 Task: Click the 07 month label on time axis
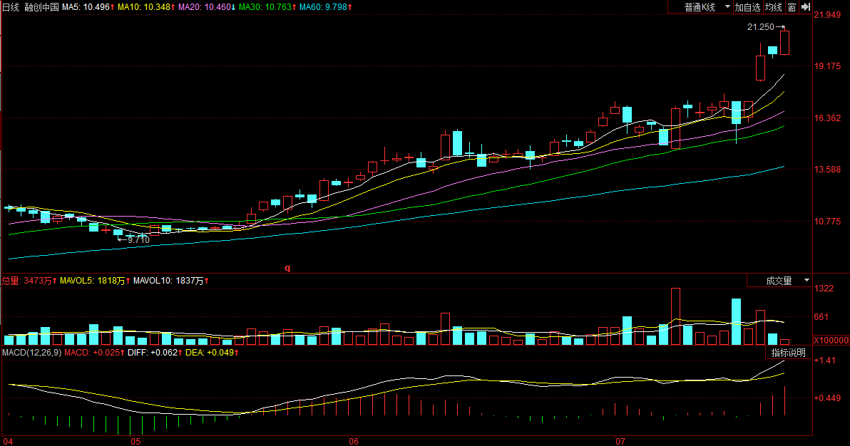(x=620, y=442)
